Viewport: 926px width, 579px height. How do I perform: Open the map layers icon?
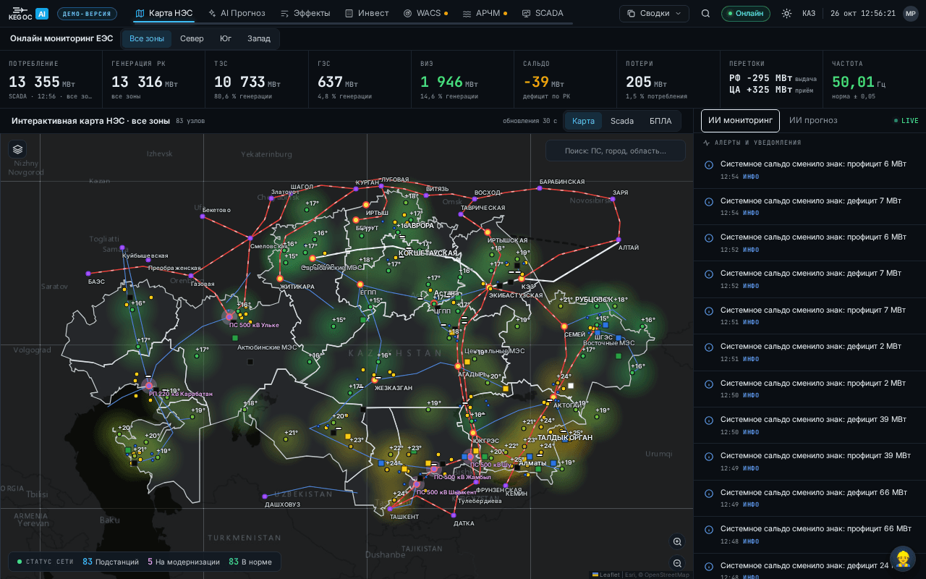[17, 149]
